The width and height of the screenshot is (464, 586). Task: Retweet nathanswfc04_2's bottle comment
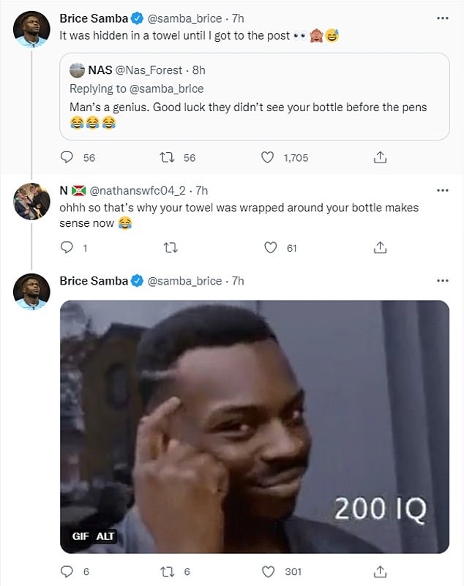click(x=171, y=247)
